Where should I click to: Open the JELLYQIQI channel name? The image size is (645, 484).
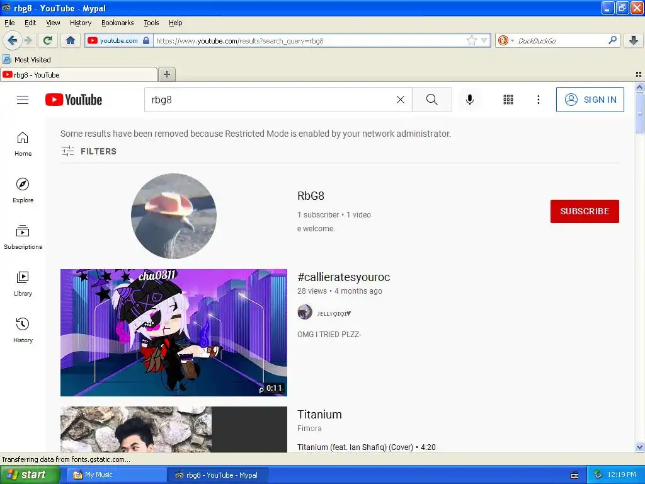pyautogui.click(x=334, y=314)
